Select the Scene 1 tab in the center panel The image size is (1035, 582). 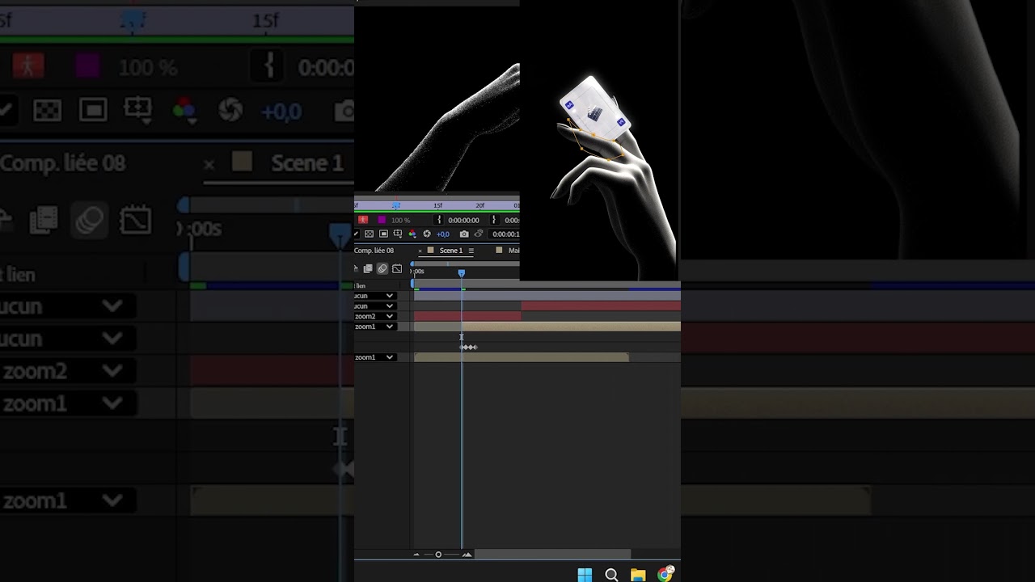[x=450, y=251]
